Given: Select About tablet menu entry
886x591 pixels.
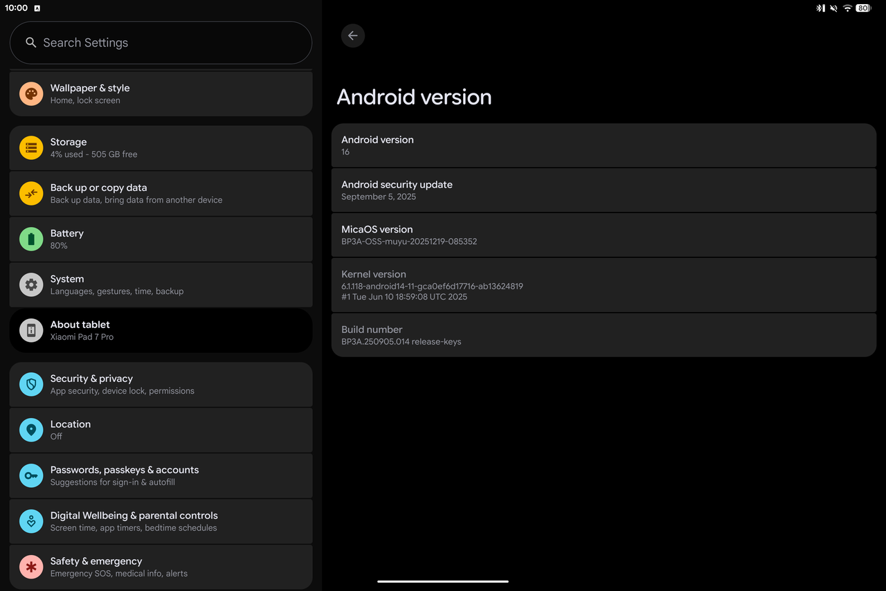Looking at the screenshot, I should pyautogui.click(x=161, y=330).
